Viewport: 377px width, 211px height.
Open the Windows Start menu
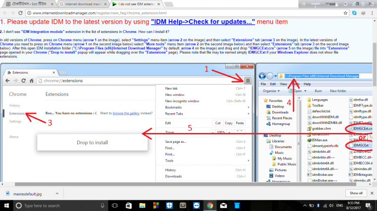coord(7,205)
